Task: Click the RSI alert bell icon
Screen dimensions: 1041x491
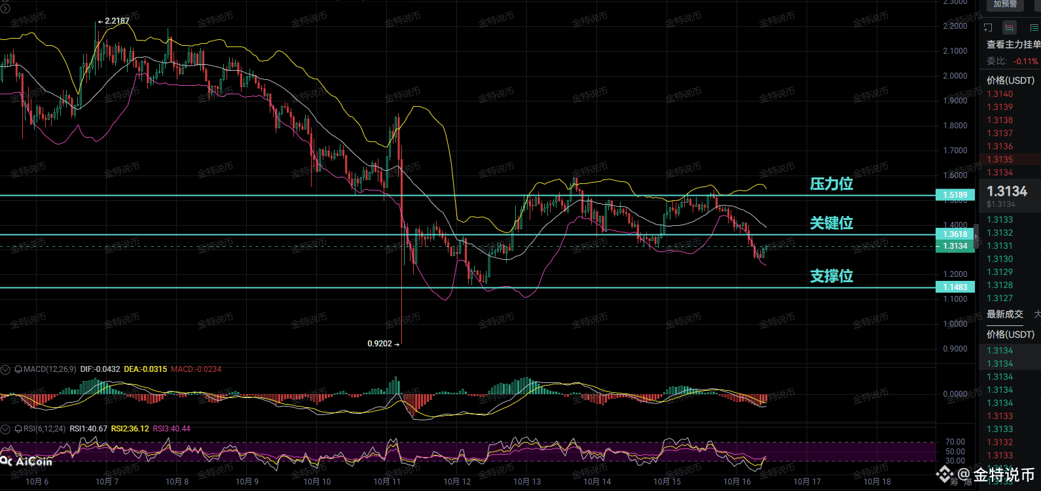Action: point(18,429)
